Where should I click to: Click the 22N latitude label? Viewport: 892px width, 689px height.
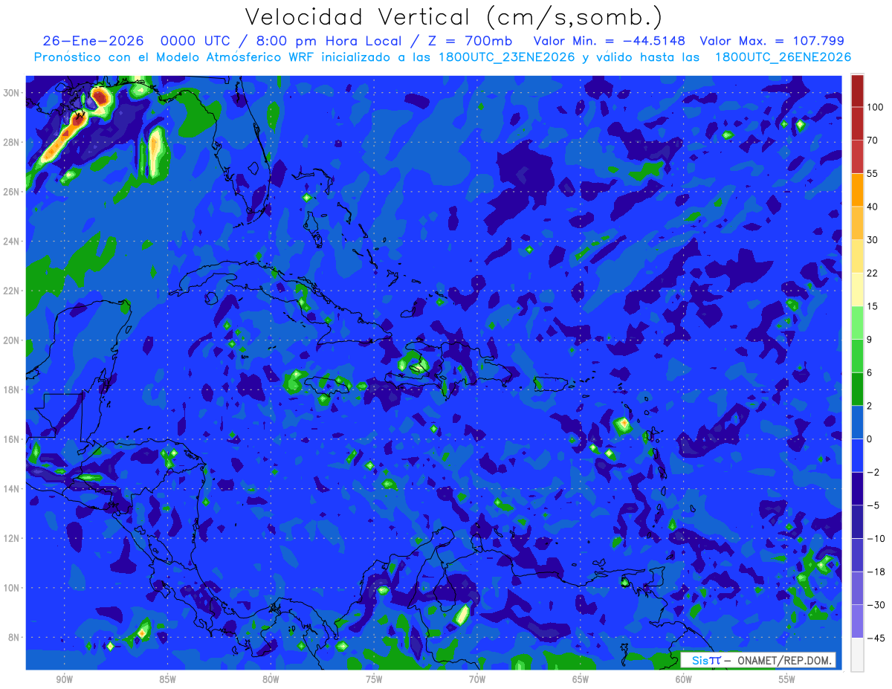coord(12,291)
